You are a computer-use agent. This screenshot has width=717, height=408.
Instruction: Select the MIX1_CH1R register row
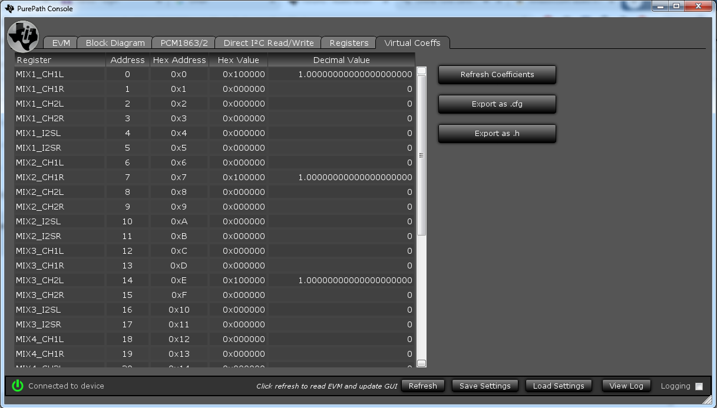click(215, 89)
